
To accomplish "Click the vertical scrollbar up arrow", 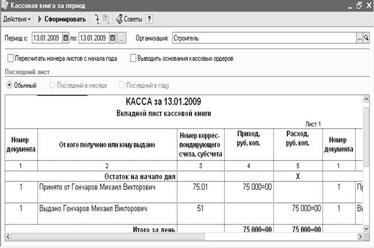I will pos(366,99).
